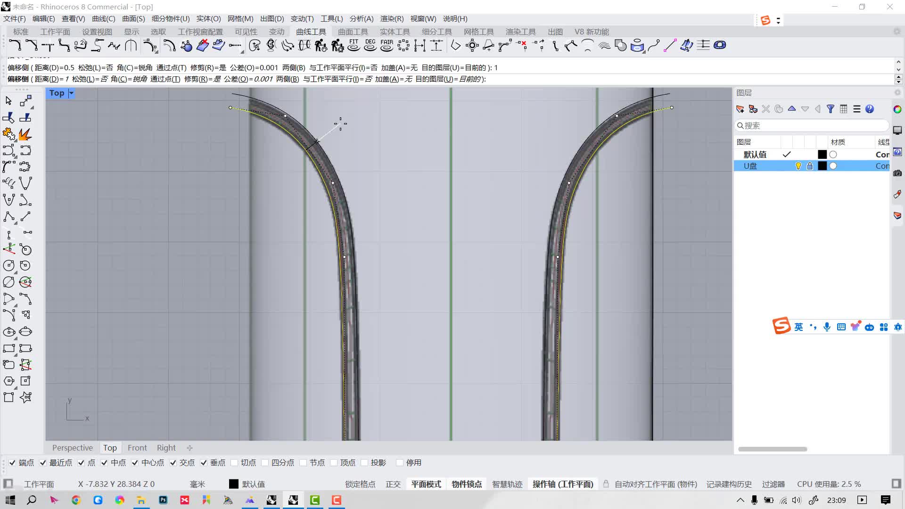Enable the 切点 osnap checkbox
This screenshot has width=905, height=509.
click(234, 463)
